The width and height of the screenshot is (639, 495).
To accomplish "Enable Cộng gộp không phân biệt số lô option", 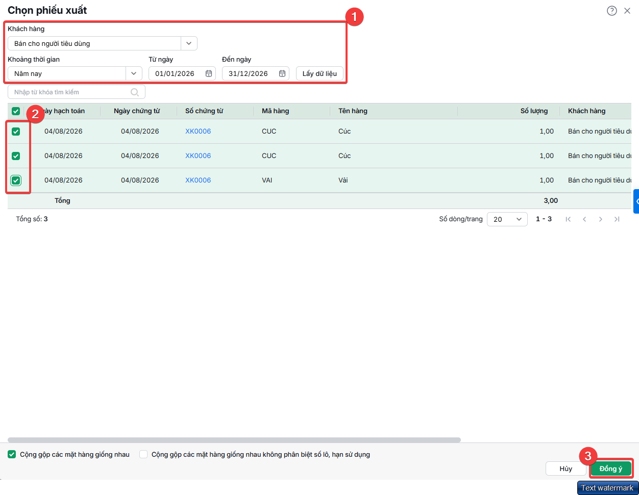I will [x=143, y=454].
